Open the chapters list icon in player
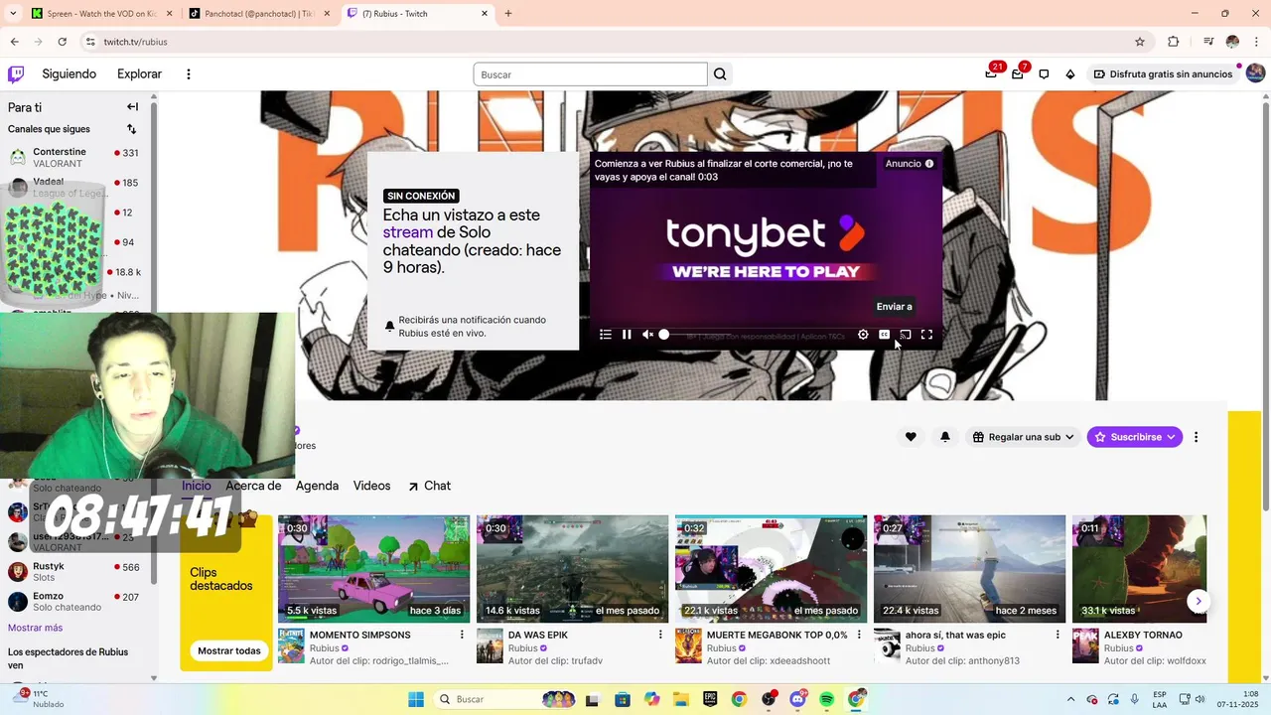The width and height of the screenshot is (1271, 715). click(606, 335)
